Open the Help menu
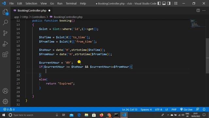The image size is (209, 118). click(x=83, y=4)
